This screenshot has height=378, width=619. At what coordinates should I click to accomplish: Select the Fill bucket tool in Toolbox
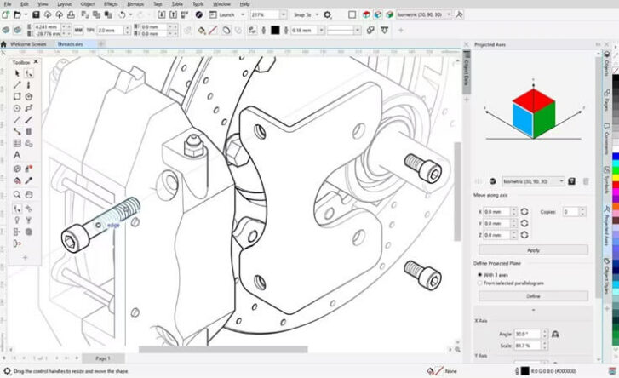click(x=17, y=180)
